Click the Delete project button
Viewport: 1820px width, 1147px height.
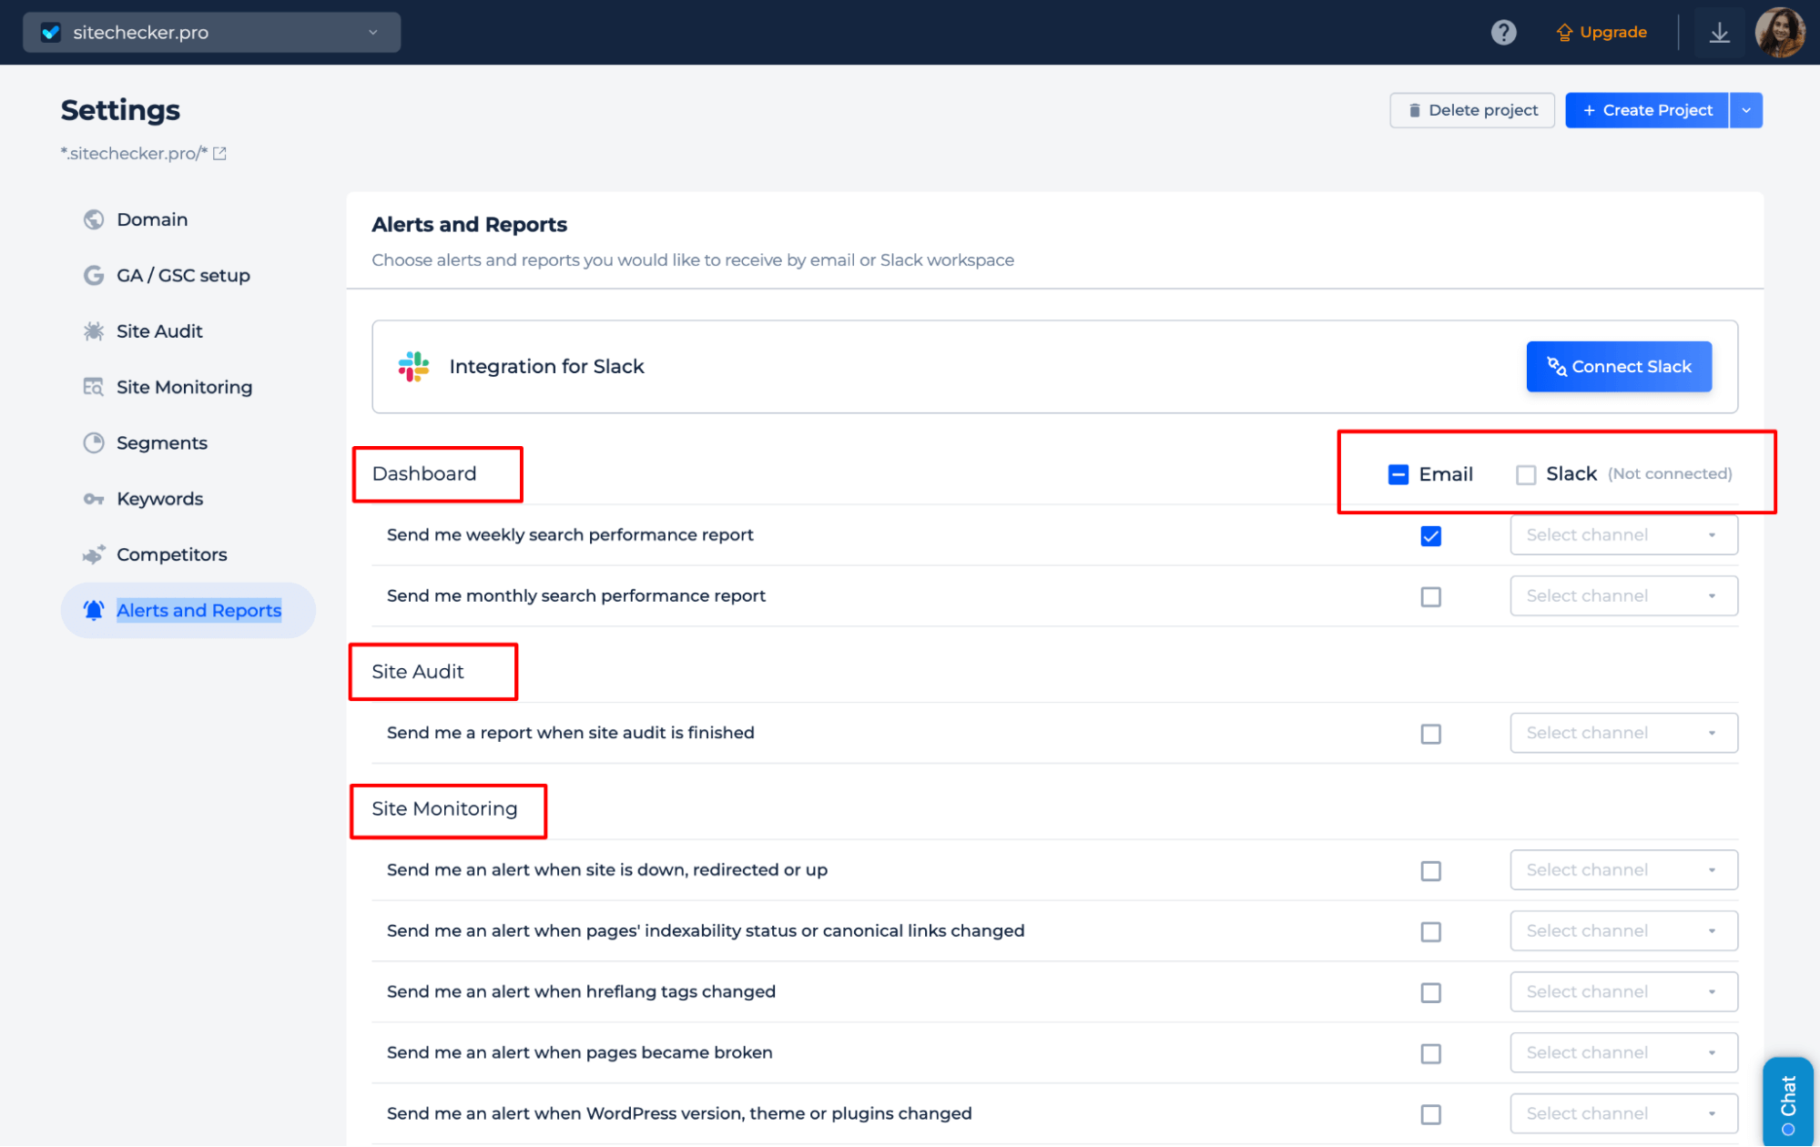[1472, 110]
